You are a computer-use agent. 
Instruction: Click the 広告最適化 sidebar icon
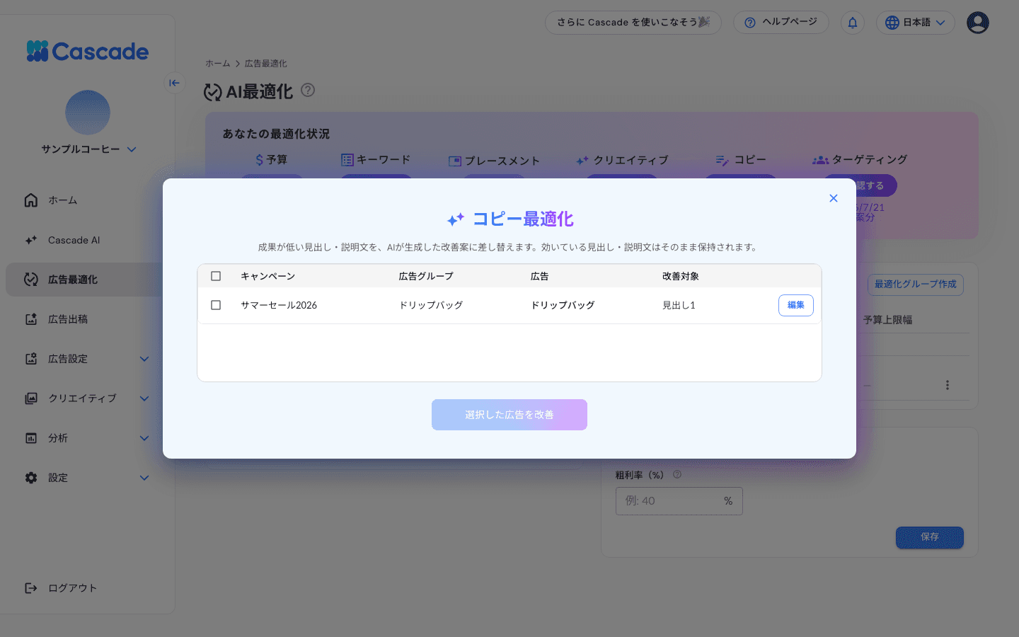31,280
